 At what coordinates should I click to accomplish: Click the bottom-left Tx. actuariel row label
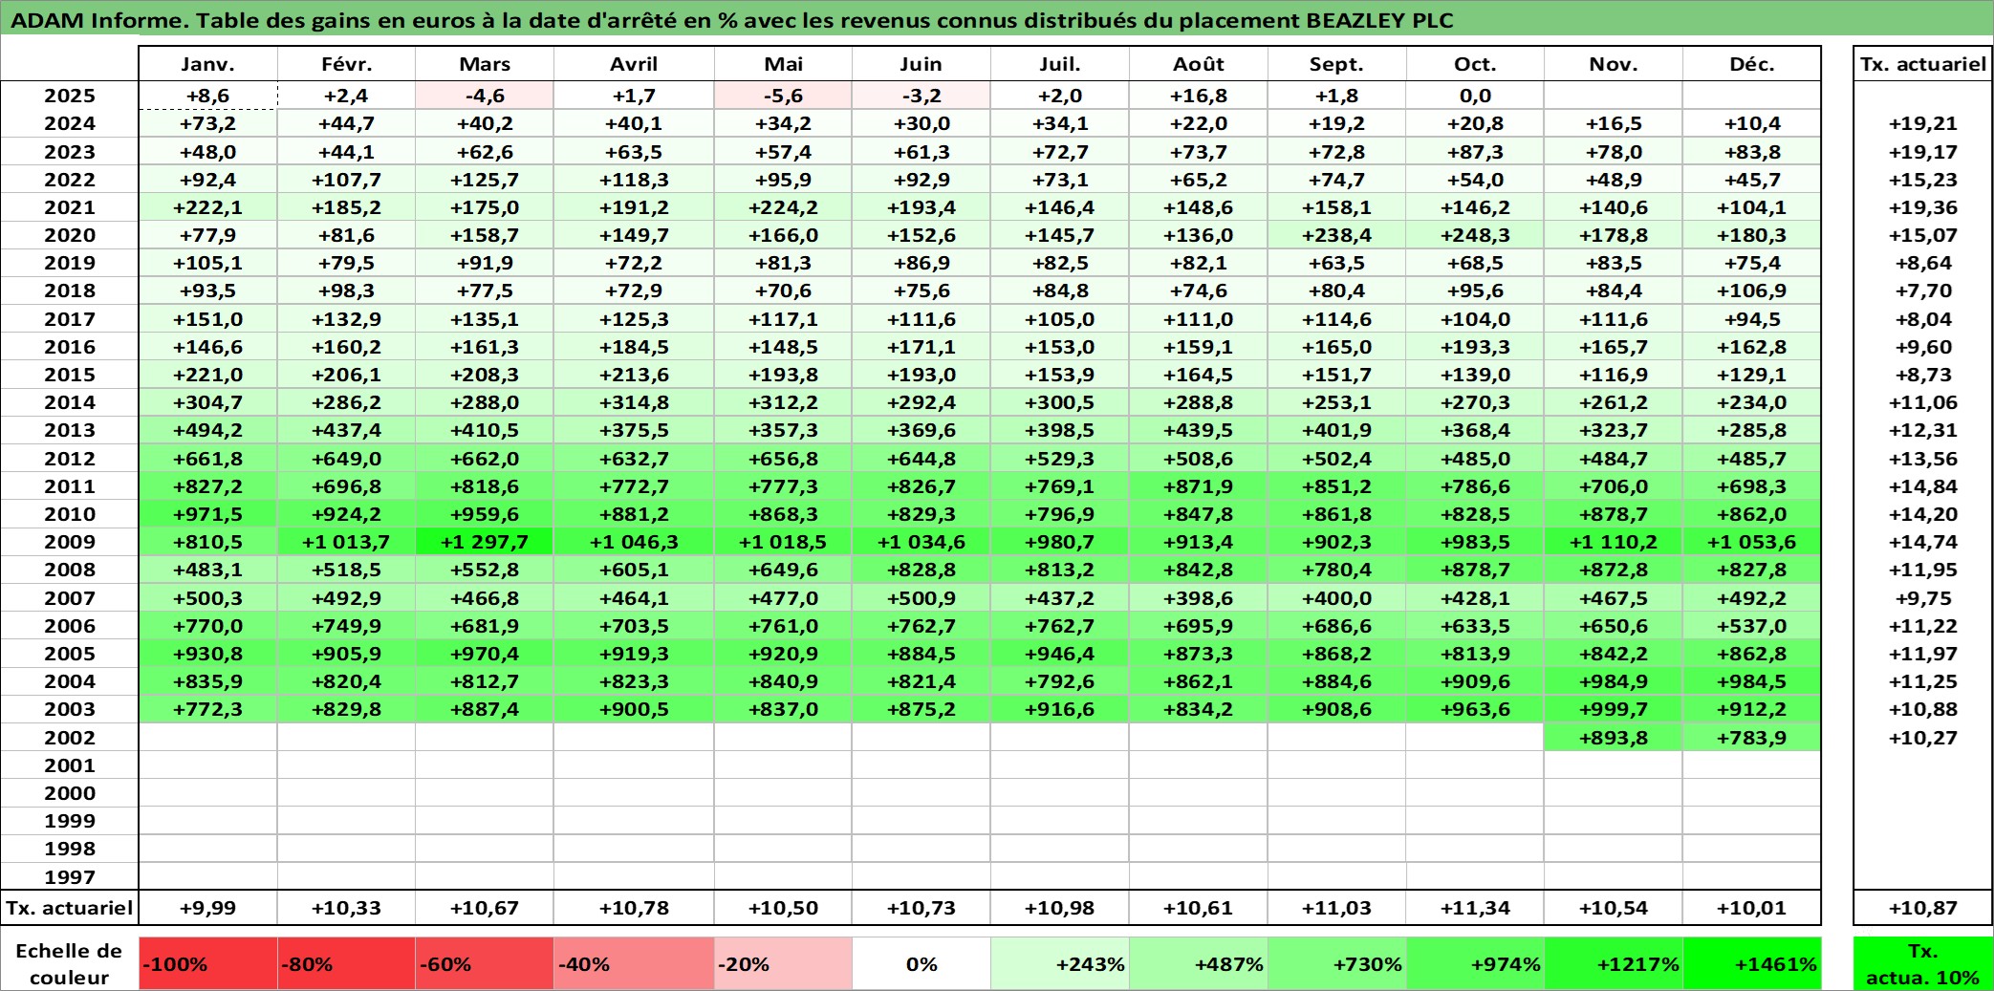tap(70, 908)
